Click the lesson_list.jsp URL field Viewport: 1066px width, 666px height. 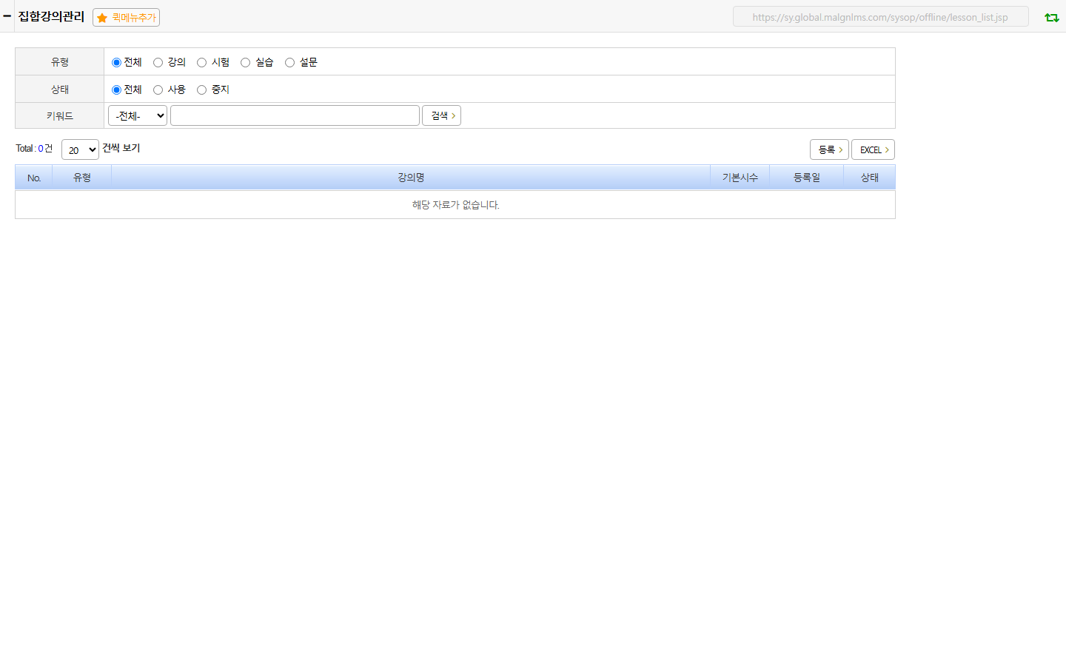(880, 17)
